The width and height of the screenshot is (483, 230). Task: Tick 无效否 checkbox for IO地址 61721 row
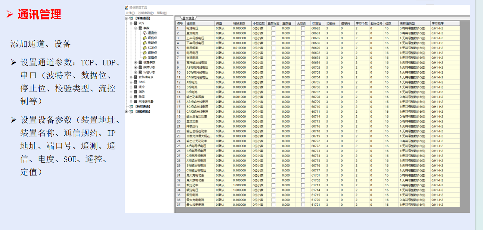tap(303, 205)
